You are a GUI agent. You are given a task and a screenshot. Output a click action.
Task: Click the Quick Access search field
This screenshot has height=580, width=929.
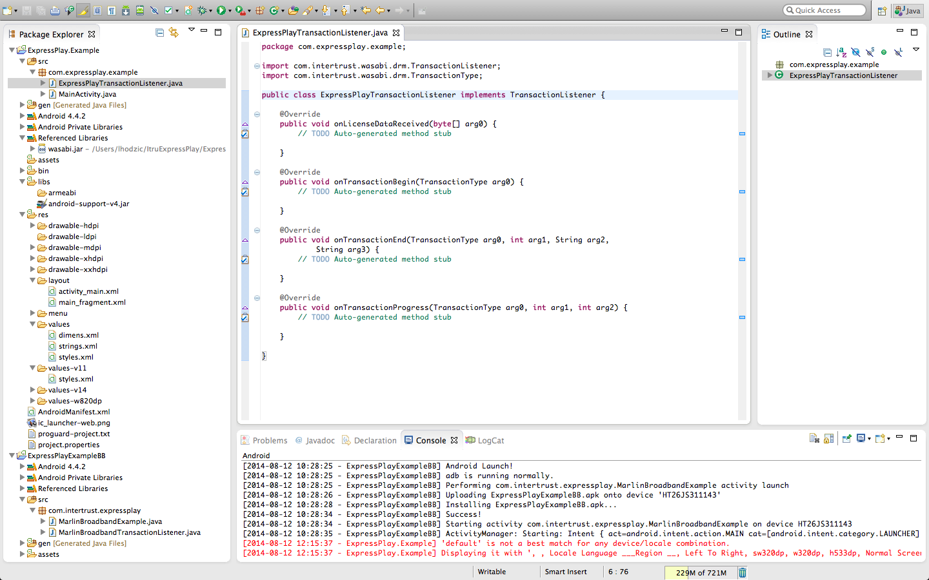824,10
